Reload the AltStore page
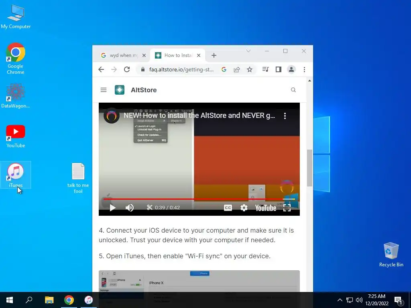Screen dimensions: 411x308 tap(127, 69)
